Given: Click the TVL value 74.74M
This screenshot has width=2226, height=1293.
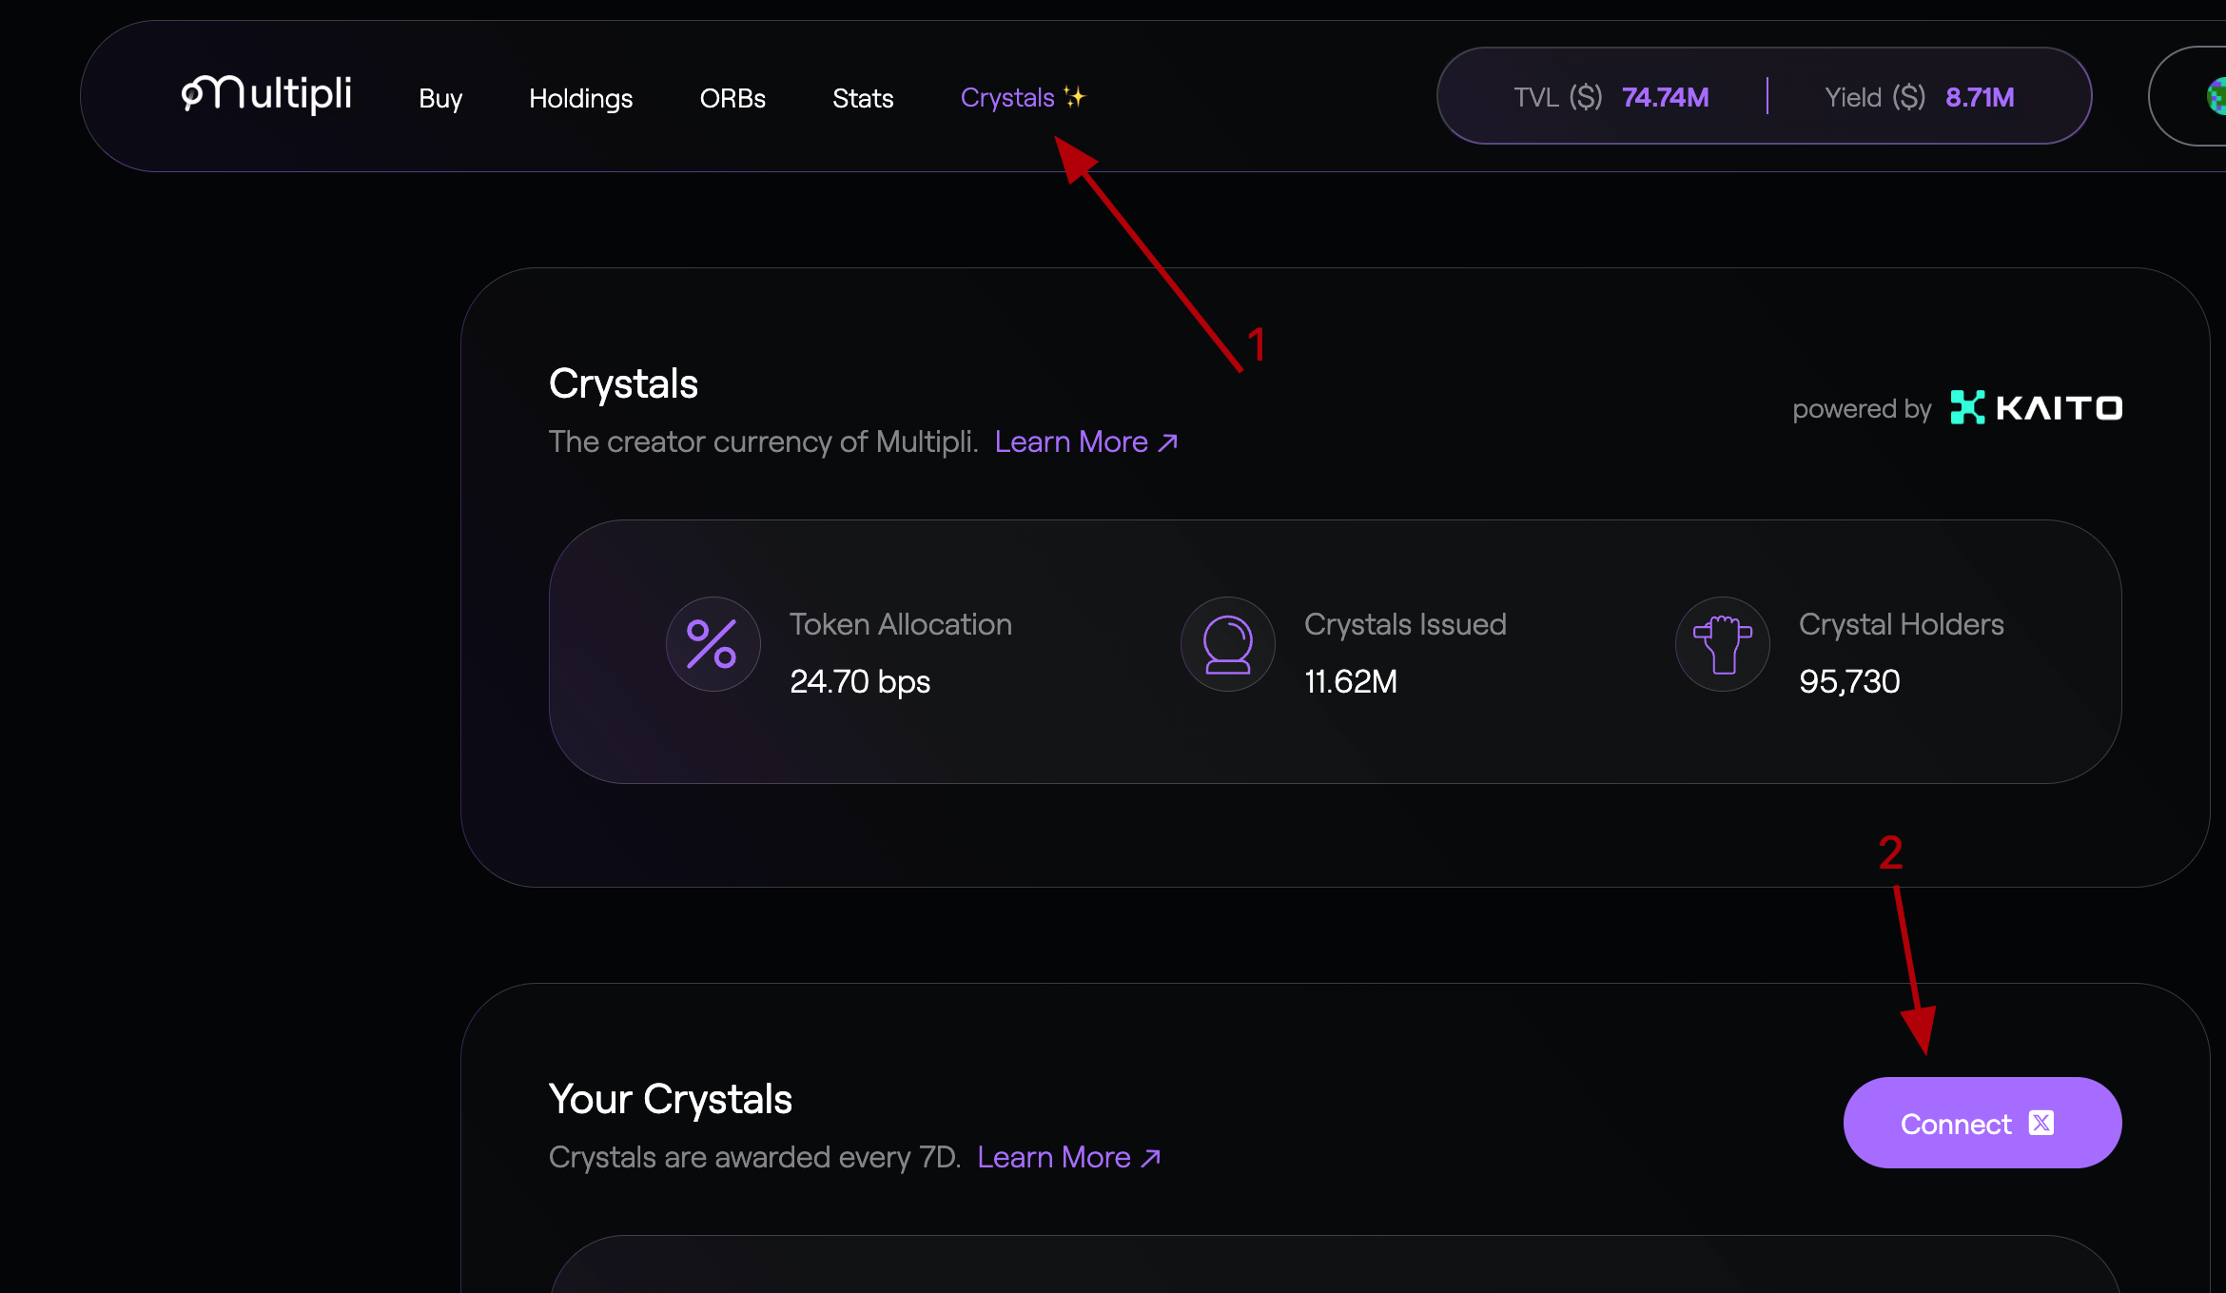Looking at the screenshot, I should coord(1665,97).
